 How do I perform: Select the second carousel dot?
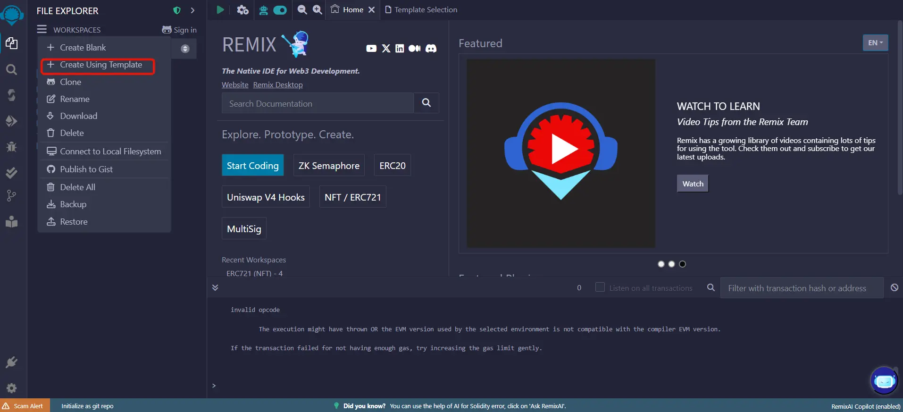coord(672,264)
